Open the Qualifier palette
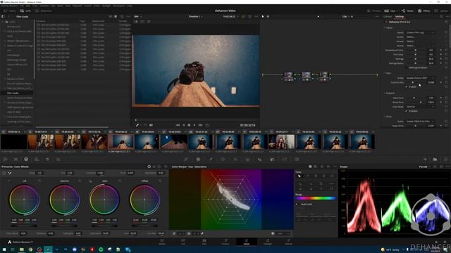 tap(211, 160)
